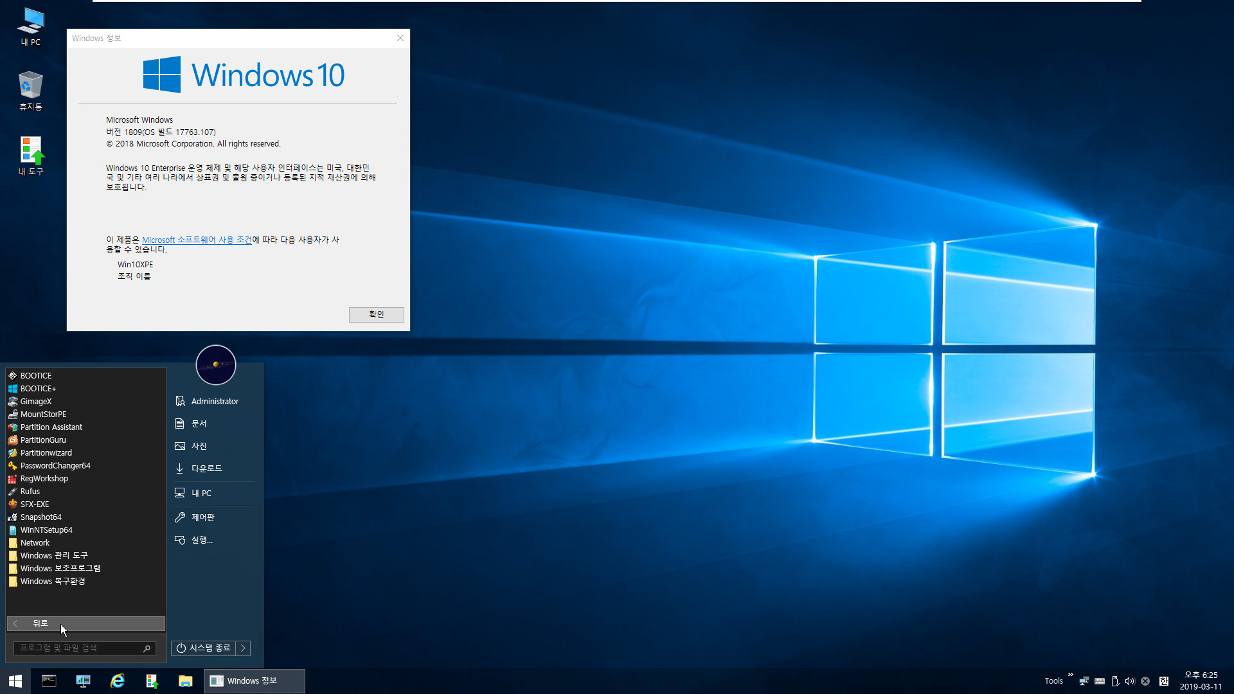Open the on-screen keyboard tray icon

(x=1100, y=681)
